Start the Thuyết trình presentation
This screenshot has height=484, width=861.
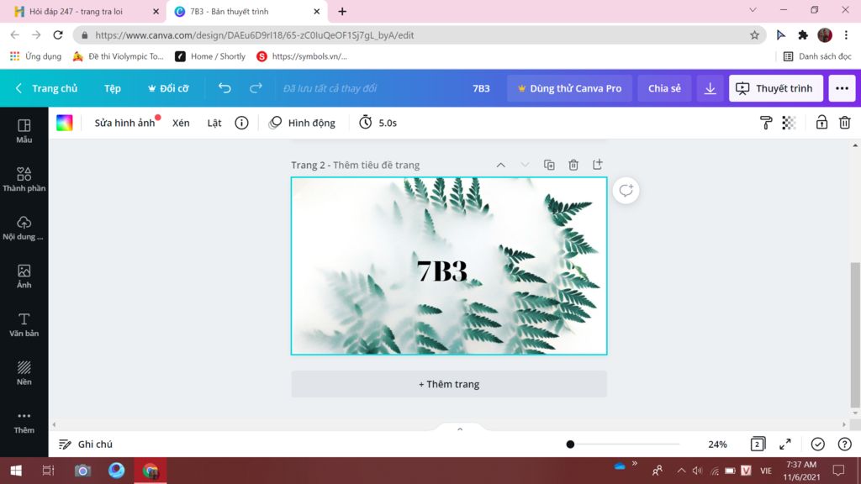(x=776, y=88)
